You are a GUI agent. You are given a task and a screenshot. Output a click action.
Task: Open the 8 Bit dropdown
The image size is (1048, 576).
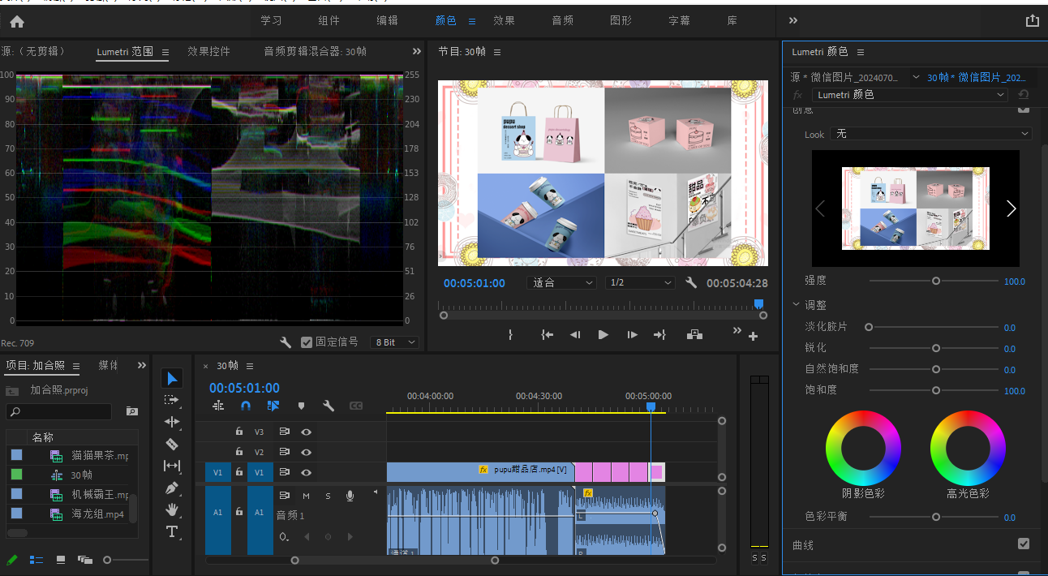pos(394,342)
